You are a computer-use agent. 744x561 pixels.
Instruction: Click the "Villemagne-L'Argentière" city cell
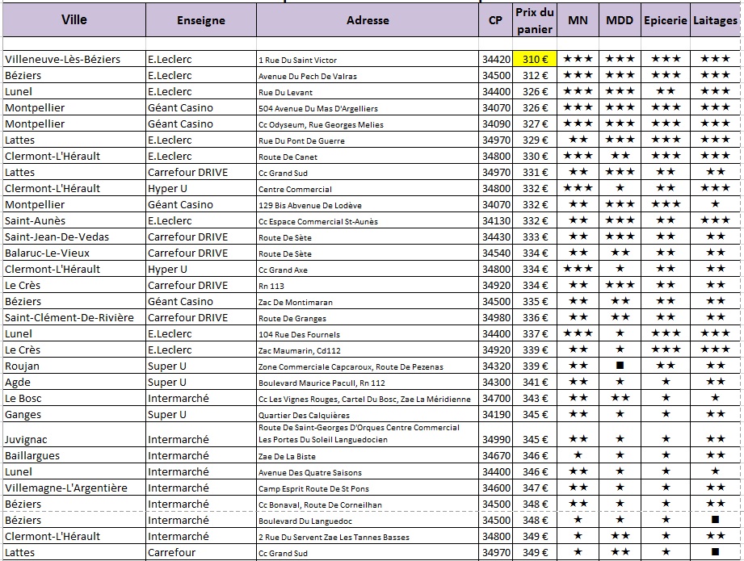74,488
